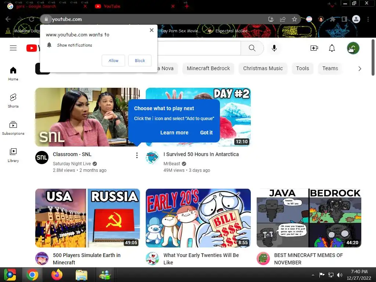Open Subscriptions in the sidebar
The image size is (376, 282).
(x=13, y=128)
